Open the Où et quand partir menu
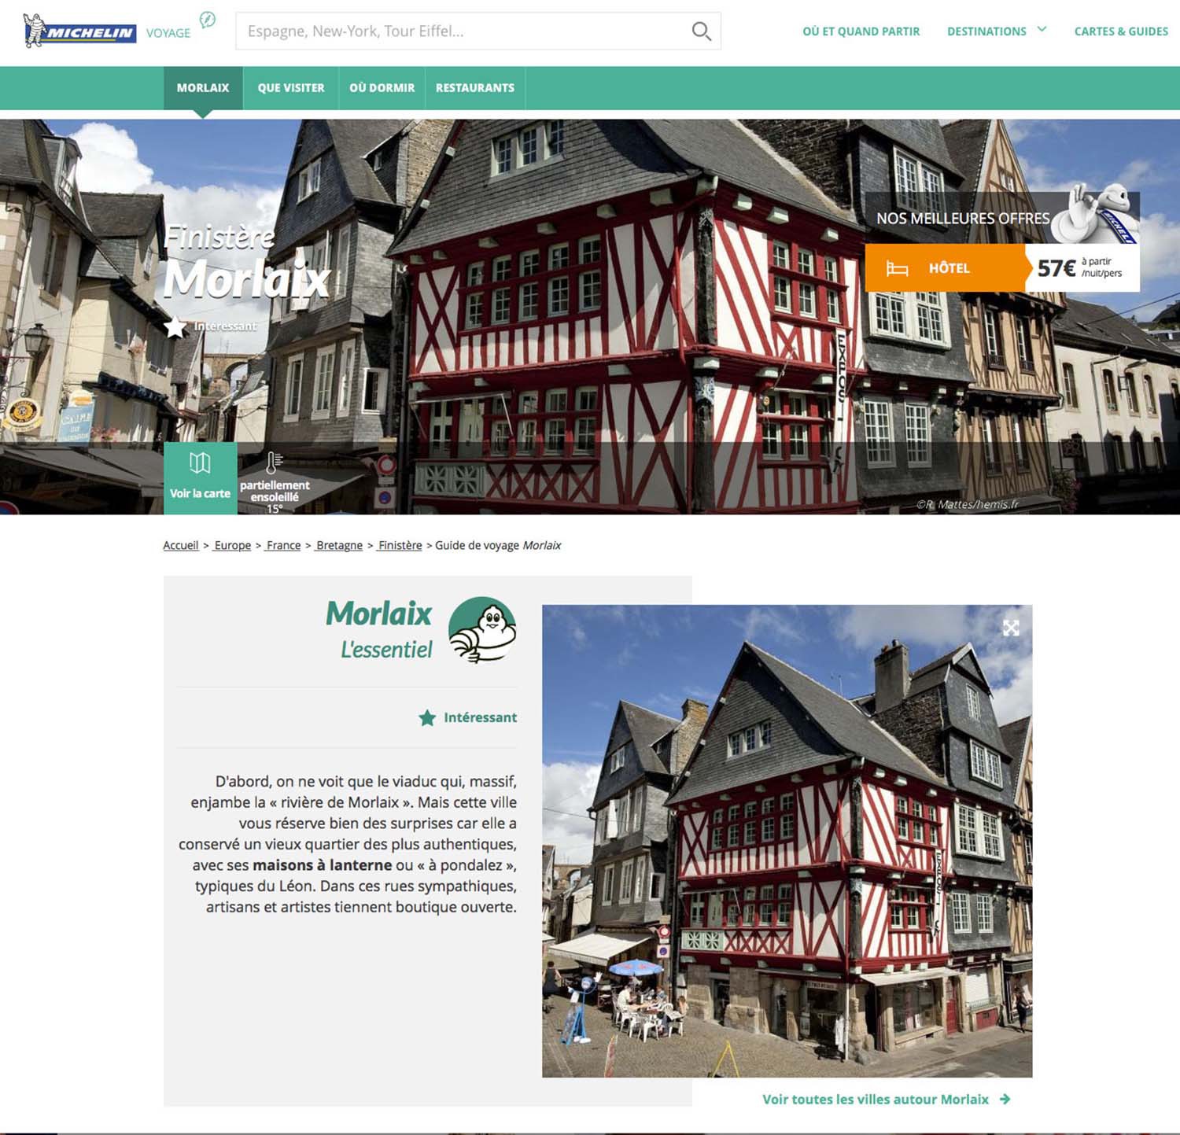The image size is (1180, 1135). tap(861, 31)
